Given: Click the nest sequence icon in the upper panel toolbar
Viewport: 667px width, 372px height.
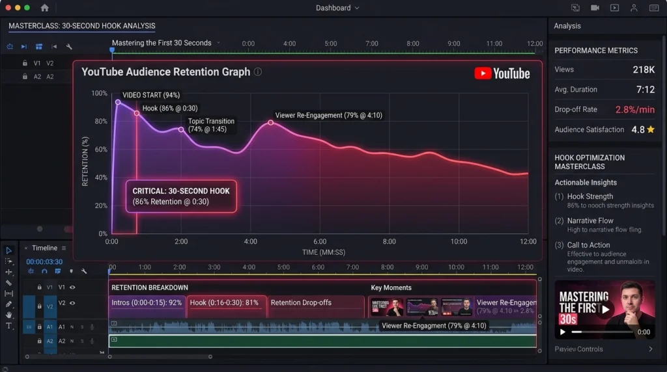Looking at the screenshot, I should [10, 46].
